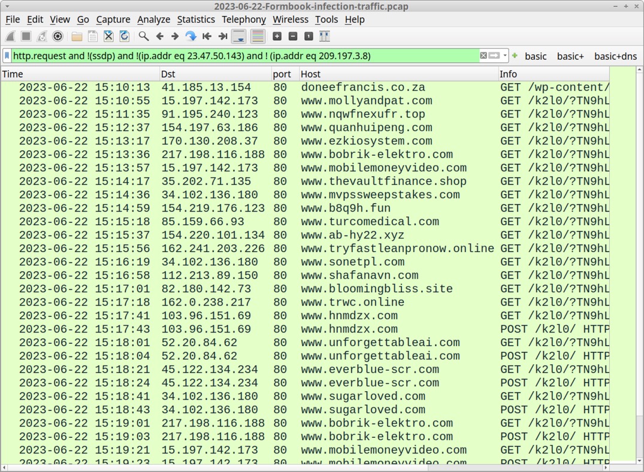This screenshot has height=472, width=644.
Task: Sort by the Dst column header
Action: tap(215, 74)
